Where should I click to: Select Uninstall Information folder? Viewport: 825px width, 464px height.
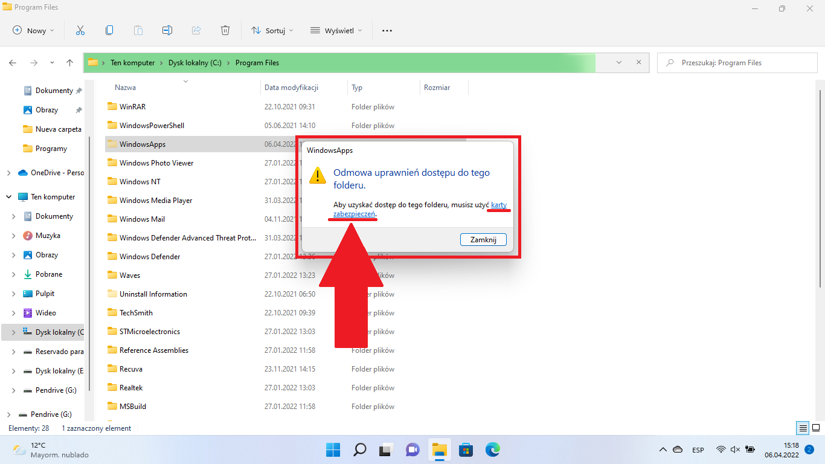153,294
